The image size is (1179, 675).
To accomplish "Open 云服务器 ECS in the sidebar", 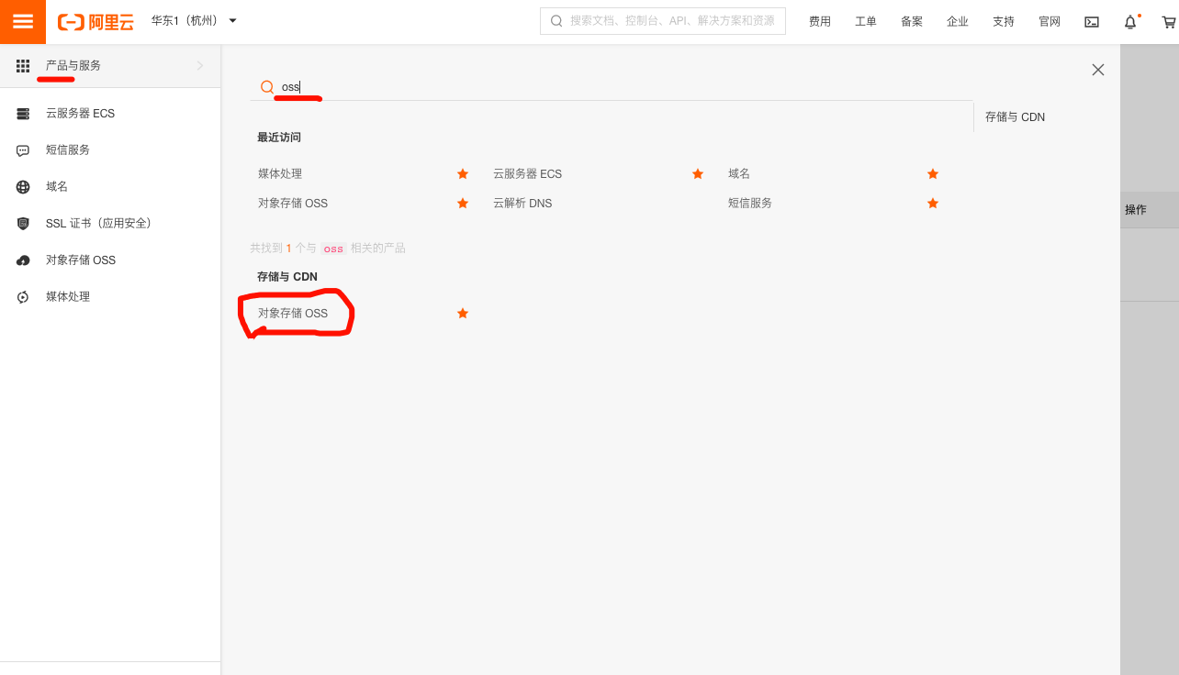I will [80, 114].
